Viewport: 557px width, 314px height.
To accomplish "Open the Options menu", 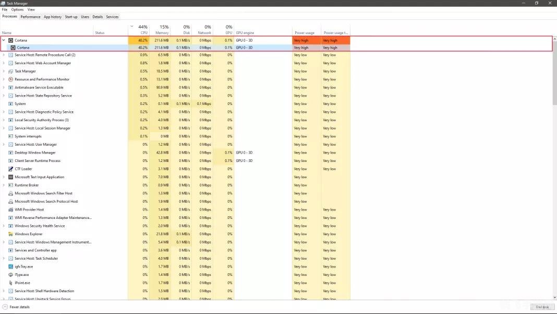I will (17, 9).
